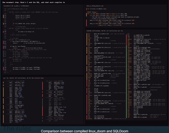Click the comment 'no friction for missiles ever'
The height and width of the screenshot is (133, 169).
coord(34,43)
